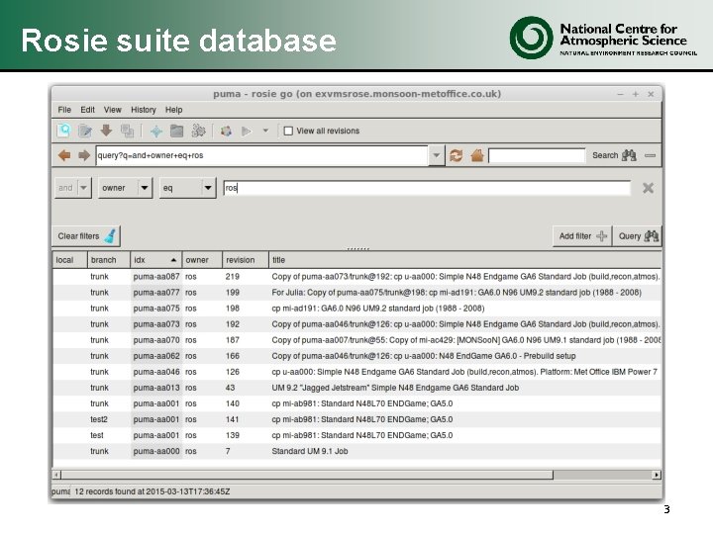
Task: Sort by the revision column header
Action: (x=246, y=260)
